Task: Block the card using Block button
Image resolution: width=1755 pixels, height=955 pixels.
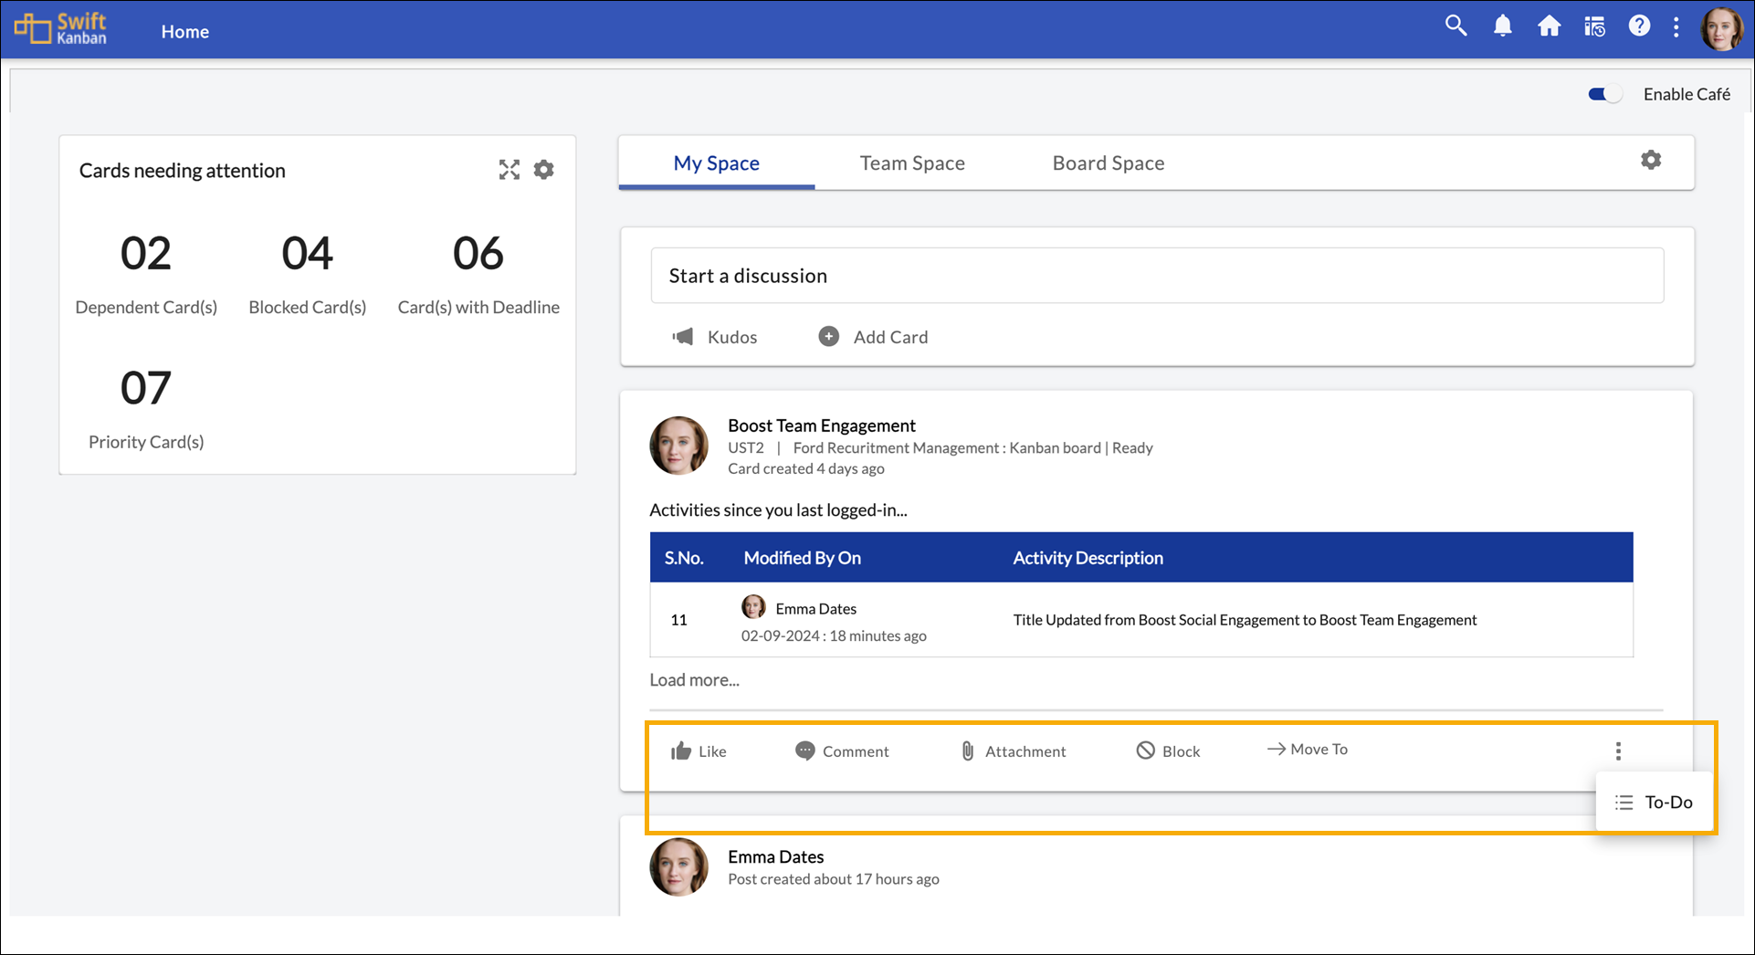Action: click(1168, 751)
